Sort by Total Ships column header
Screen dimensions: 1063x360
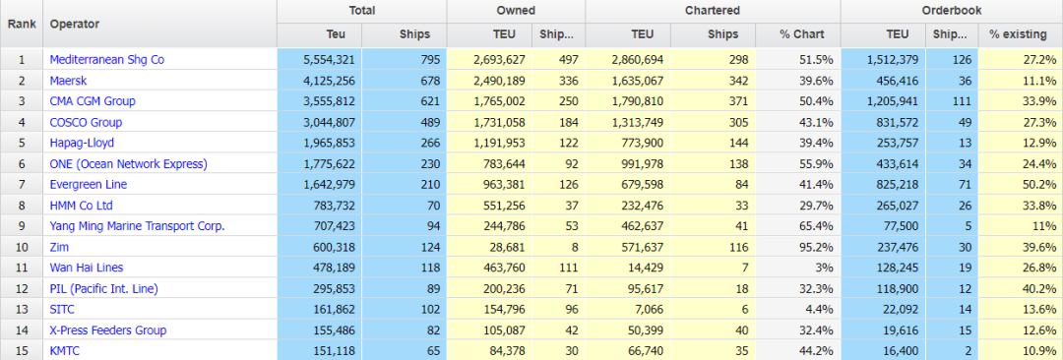coord(405,35)
